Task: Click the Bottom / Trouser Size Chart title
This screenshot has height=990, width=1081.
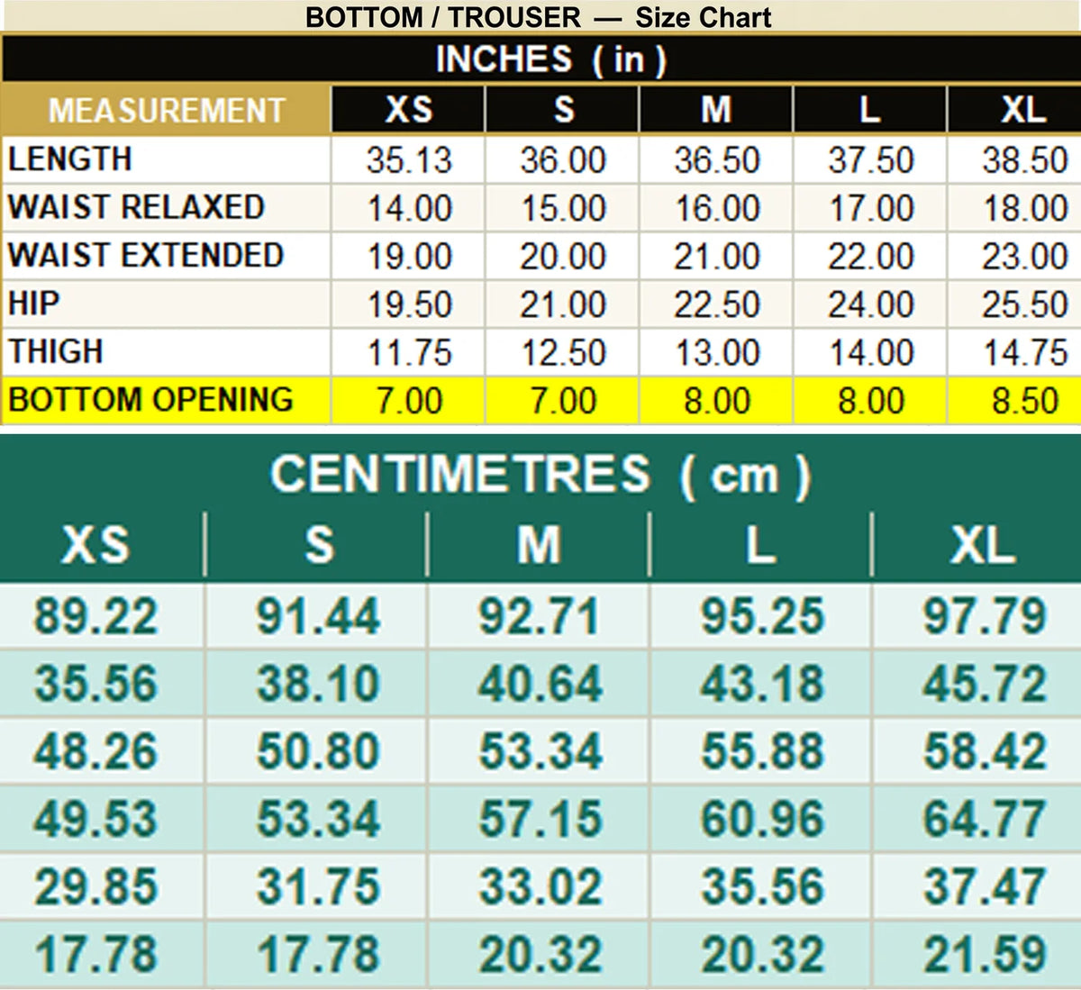Action: coord(539,17)
